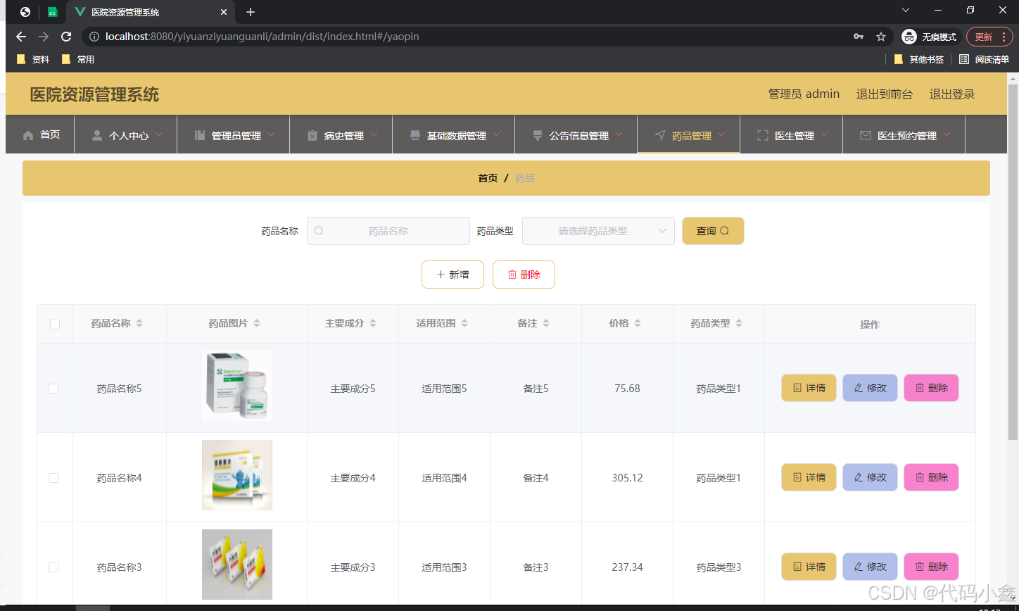The image size is (1019, 611).
Task: Open the 阅读清单 reading list
Action: [984, 59]
